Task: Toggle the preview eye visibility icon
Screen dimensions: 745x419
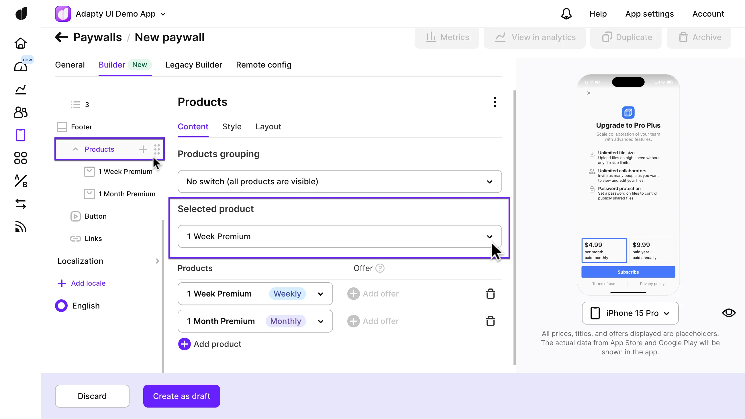Action: click(x=728, y=313)
